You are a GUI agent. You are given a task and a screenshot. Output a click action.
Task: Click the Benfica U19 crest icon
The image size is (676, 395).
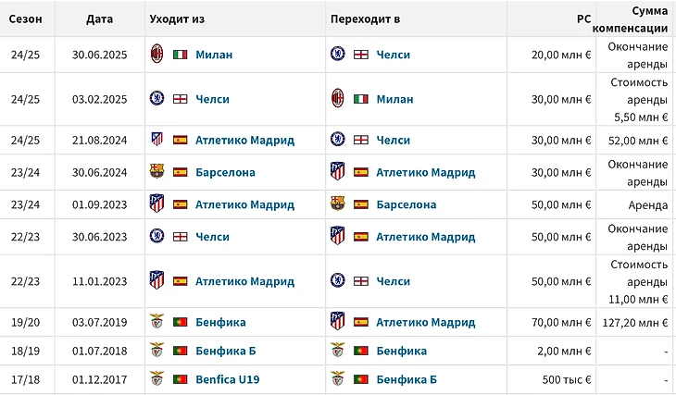156,379
